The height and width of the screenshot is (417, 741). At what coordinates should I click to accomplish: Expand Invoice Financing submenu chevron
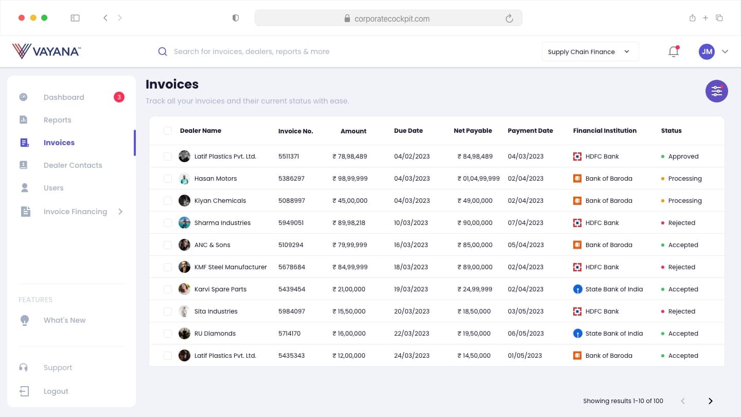120,212
